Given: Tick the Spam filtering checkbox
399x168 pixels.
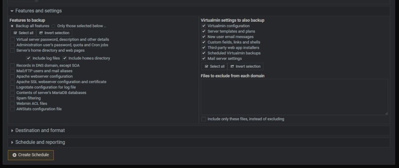Looking at the screenshot, I should pyautogui.click(x=12, y=98).
